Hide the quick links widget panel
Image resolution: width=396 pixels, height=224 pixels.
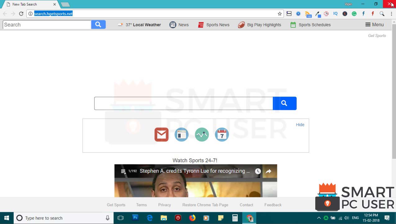point(300,125)
